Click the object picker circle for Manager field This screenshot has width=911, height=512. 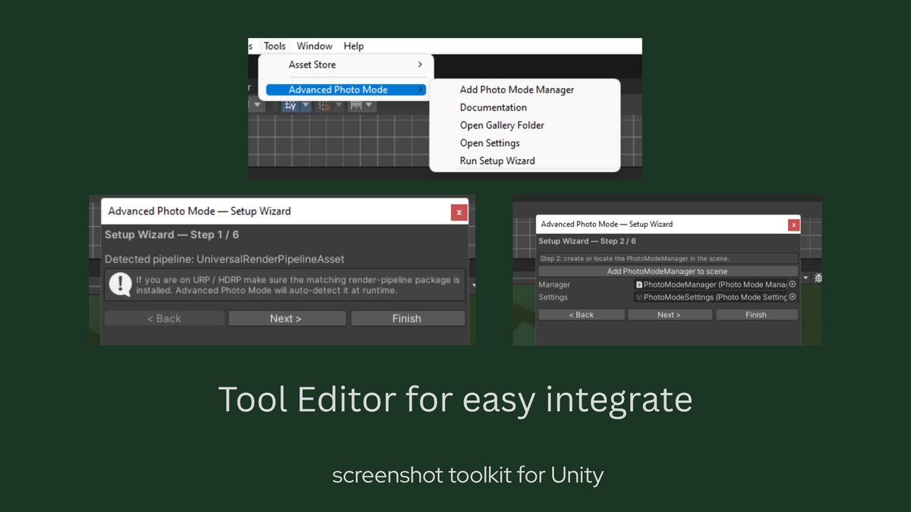pos(793,284)
